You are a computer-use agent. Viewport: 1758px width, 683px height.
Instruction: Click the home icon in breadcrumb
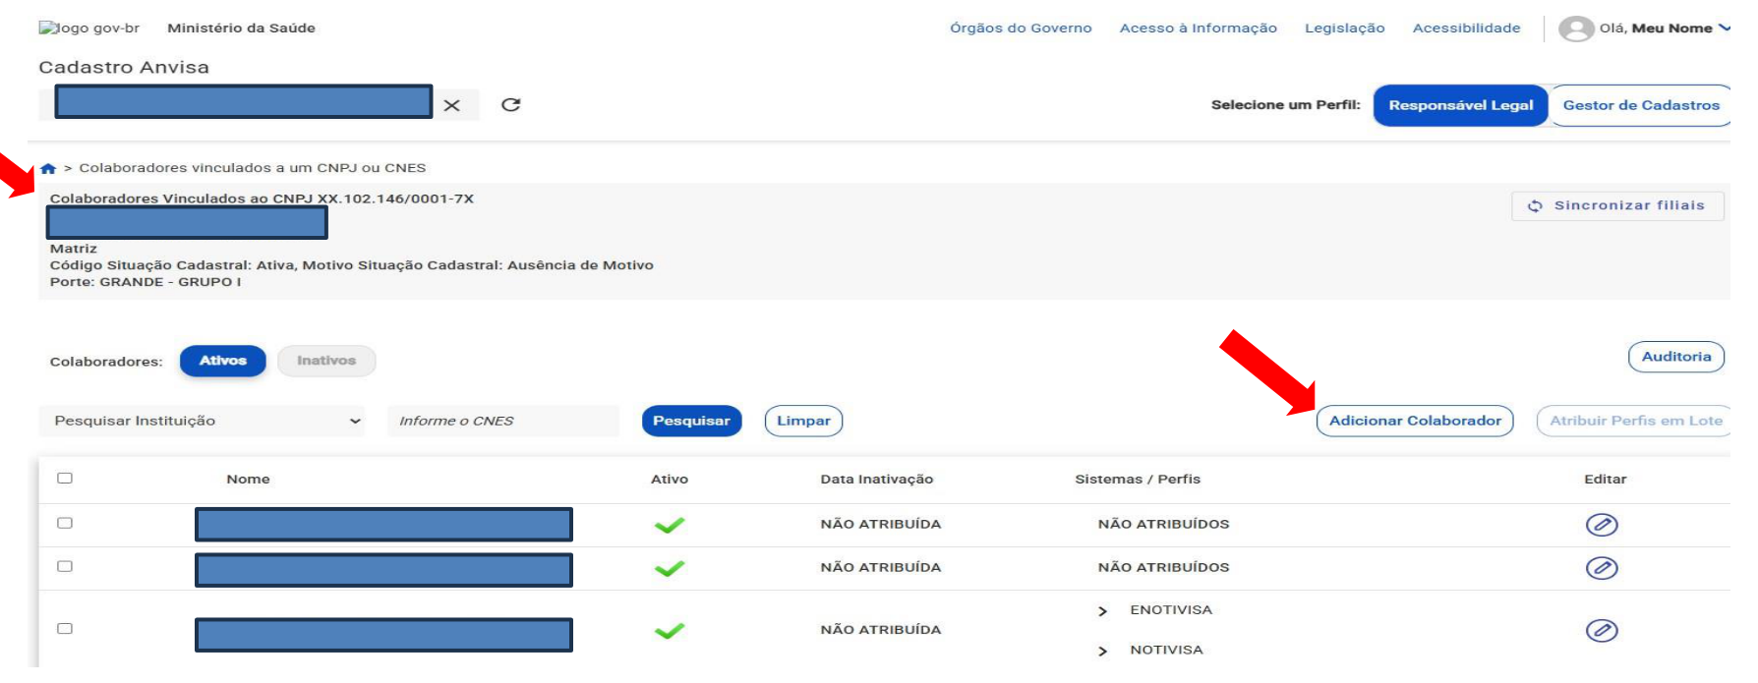click(x=48, y=168)
